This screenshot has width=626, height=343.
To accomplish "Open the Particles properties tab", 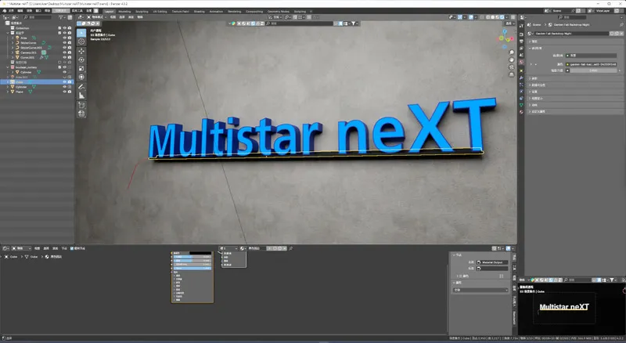I will coord(521,85).
